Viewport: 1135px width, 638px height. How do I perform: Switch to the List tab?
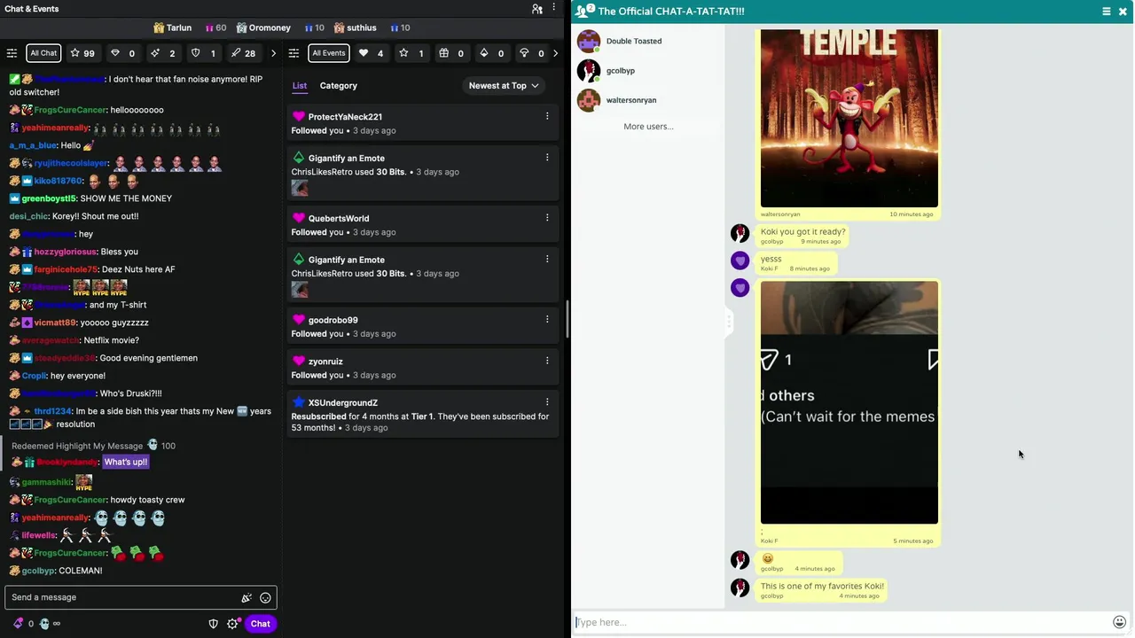click(300, 86)
